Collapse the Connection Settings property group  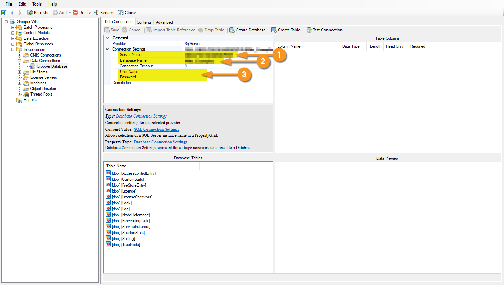click(107, 49)
